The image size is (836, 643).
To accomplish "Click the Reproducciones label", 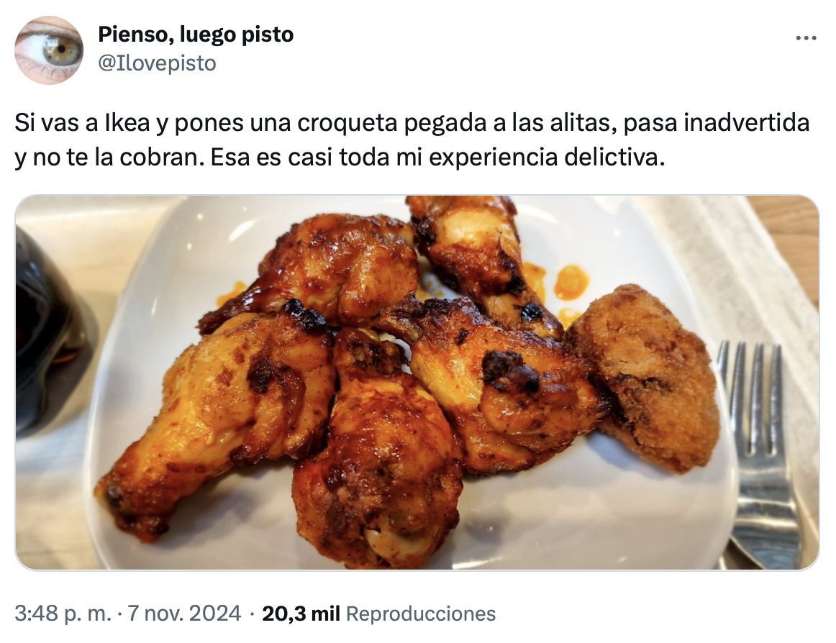I will [421, 613].
